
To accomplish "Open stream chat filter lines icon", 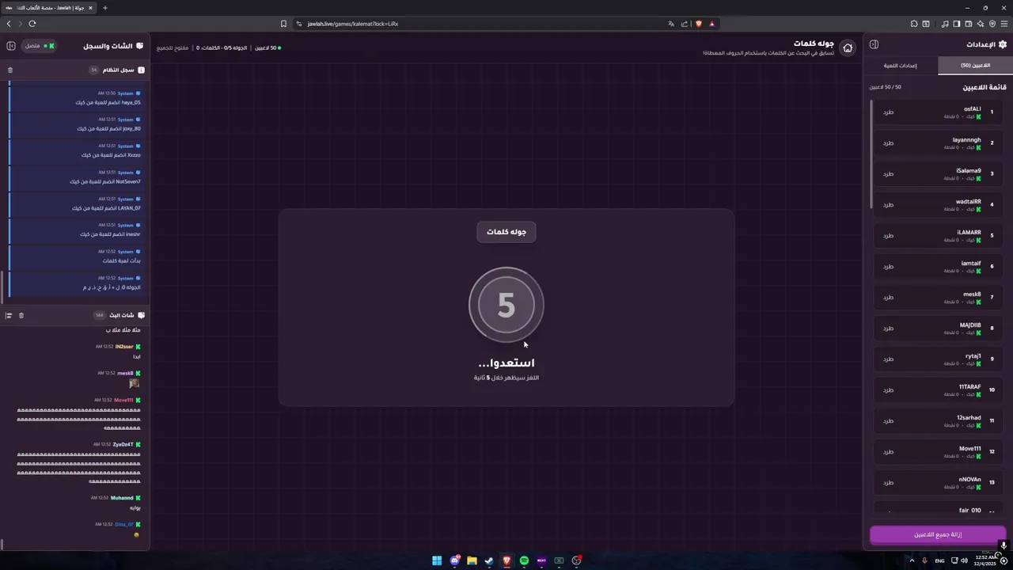I will click(x=9, y=315).
